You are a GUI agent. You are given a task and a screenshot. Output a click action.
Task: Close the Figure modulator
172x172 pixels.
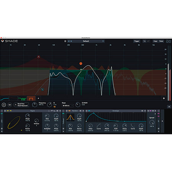(x=60, y=111)
